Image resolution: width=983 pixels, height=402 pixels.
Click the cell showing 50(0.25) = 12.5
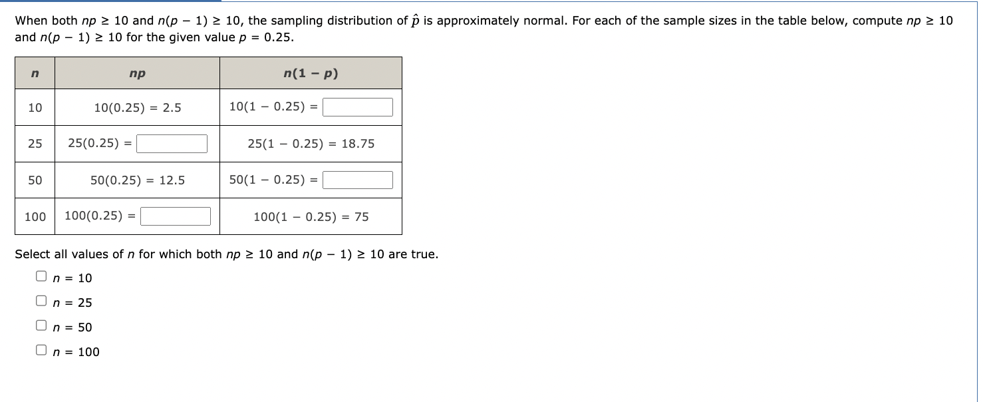[137, 180]
